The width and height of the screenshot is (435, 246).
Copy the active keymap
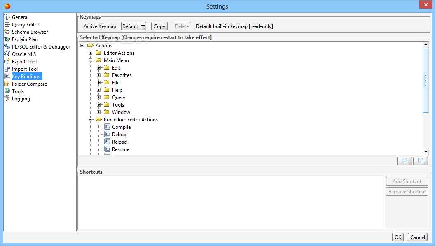159,26
